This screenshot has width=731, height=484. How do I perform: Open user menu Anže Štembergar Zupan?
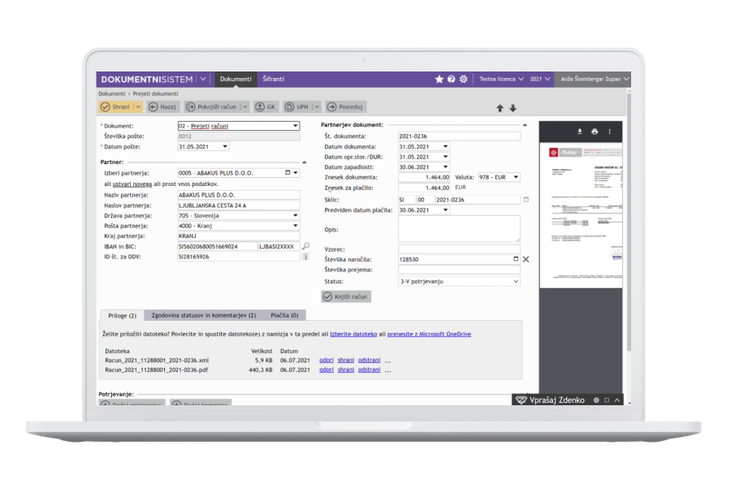click(x=595, y=80)
